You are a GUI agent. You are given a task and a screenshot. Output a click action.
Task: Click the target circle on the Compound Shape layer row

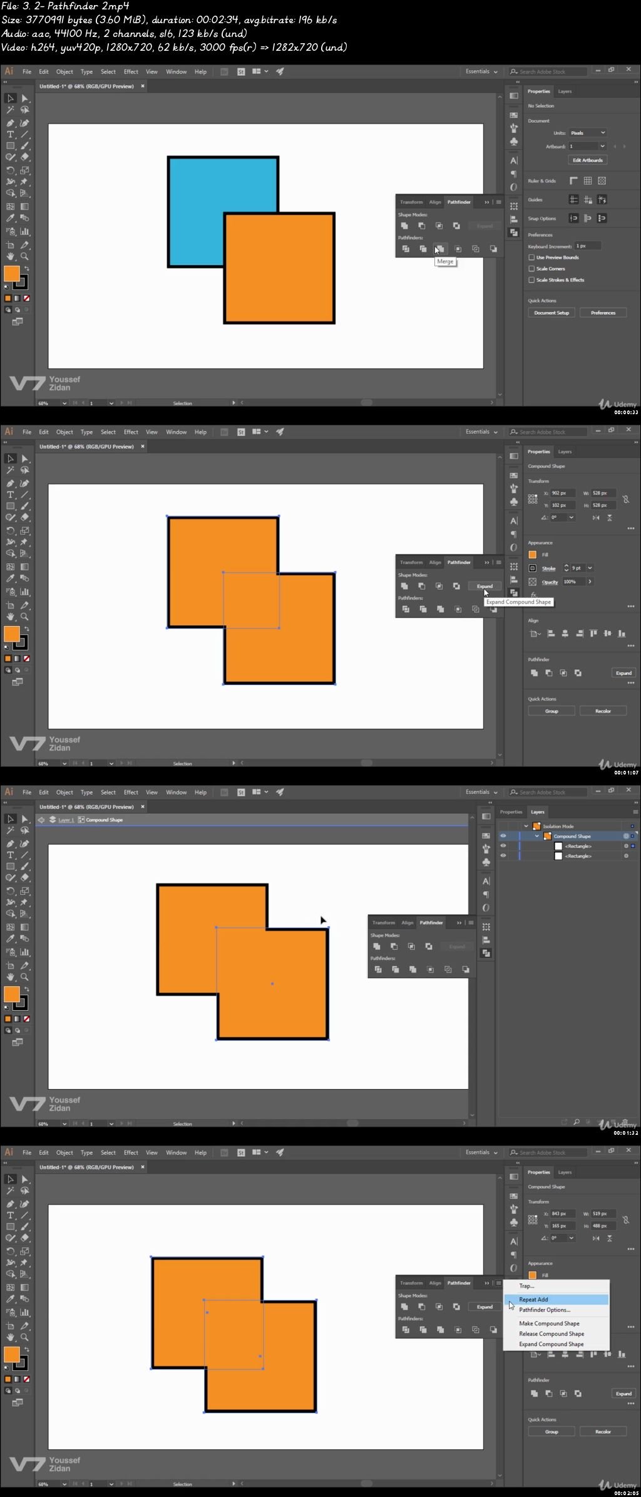(625, 836)
